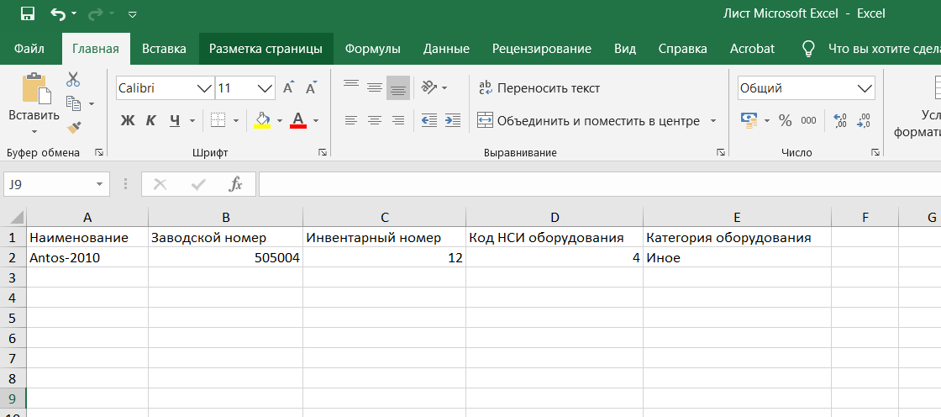941x417 pixels.
Task: Open the Справка tab
Action: [x=682, y=49]
